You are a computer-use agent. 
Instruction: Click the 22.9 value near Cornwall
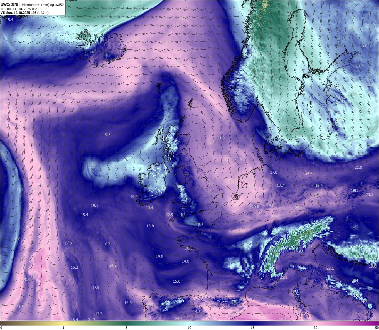(169, 215)
